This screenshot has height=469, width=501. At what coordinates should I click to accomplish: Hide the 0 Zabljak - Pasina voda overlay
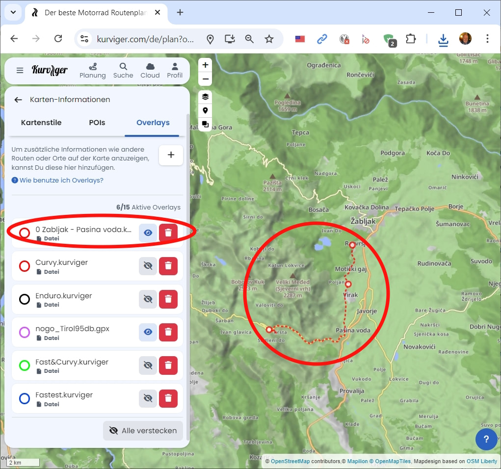pos(148,233)
